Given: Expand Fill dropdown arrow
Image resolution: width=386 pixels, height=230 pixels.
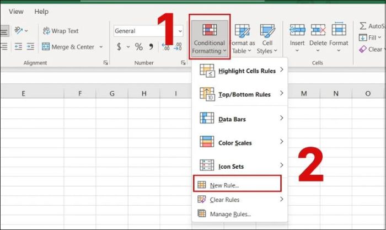Looking at the screenshot, I should (x=379, y=38).
